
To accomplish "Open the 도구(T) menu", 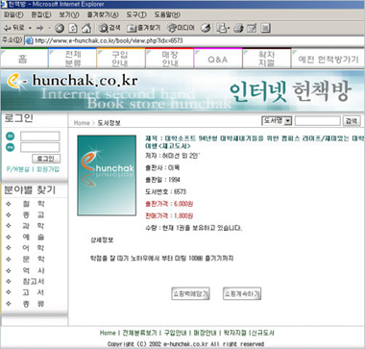I will 136,14.
